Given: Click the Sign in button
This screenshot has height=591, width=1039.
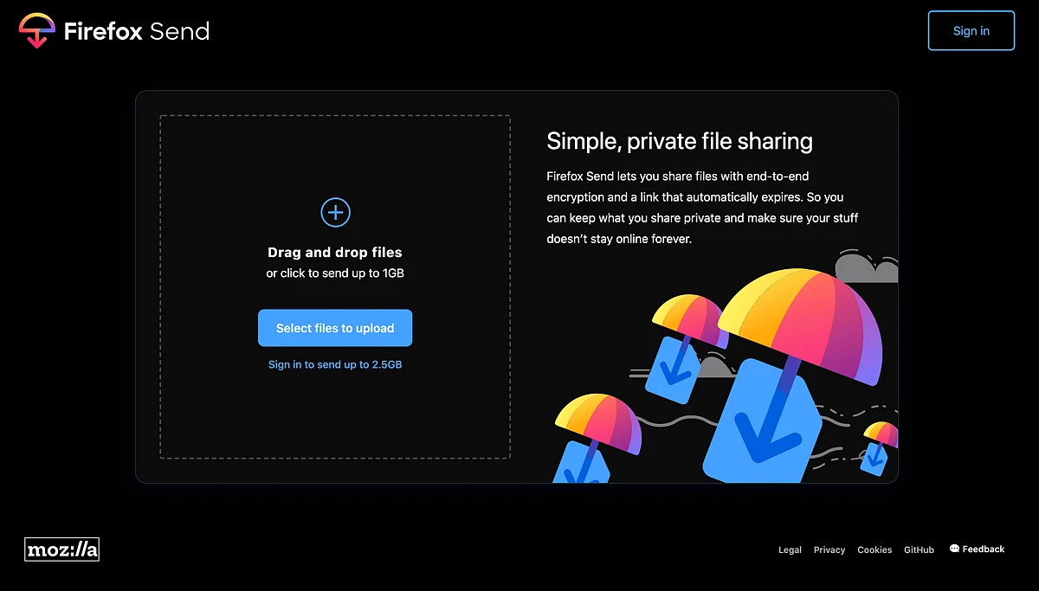Looking at the screenshot, I should [x=971, y=30].
